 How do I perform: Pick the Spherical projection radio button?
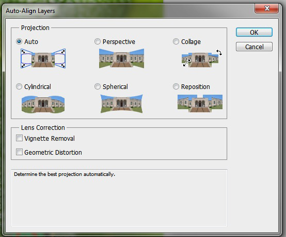pos(98,86)
